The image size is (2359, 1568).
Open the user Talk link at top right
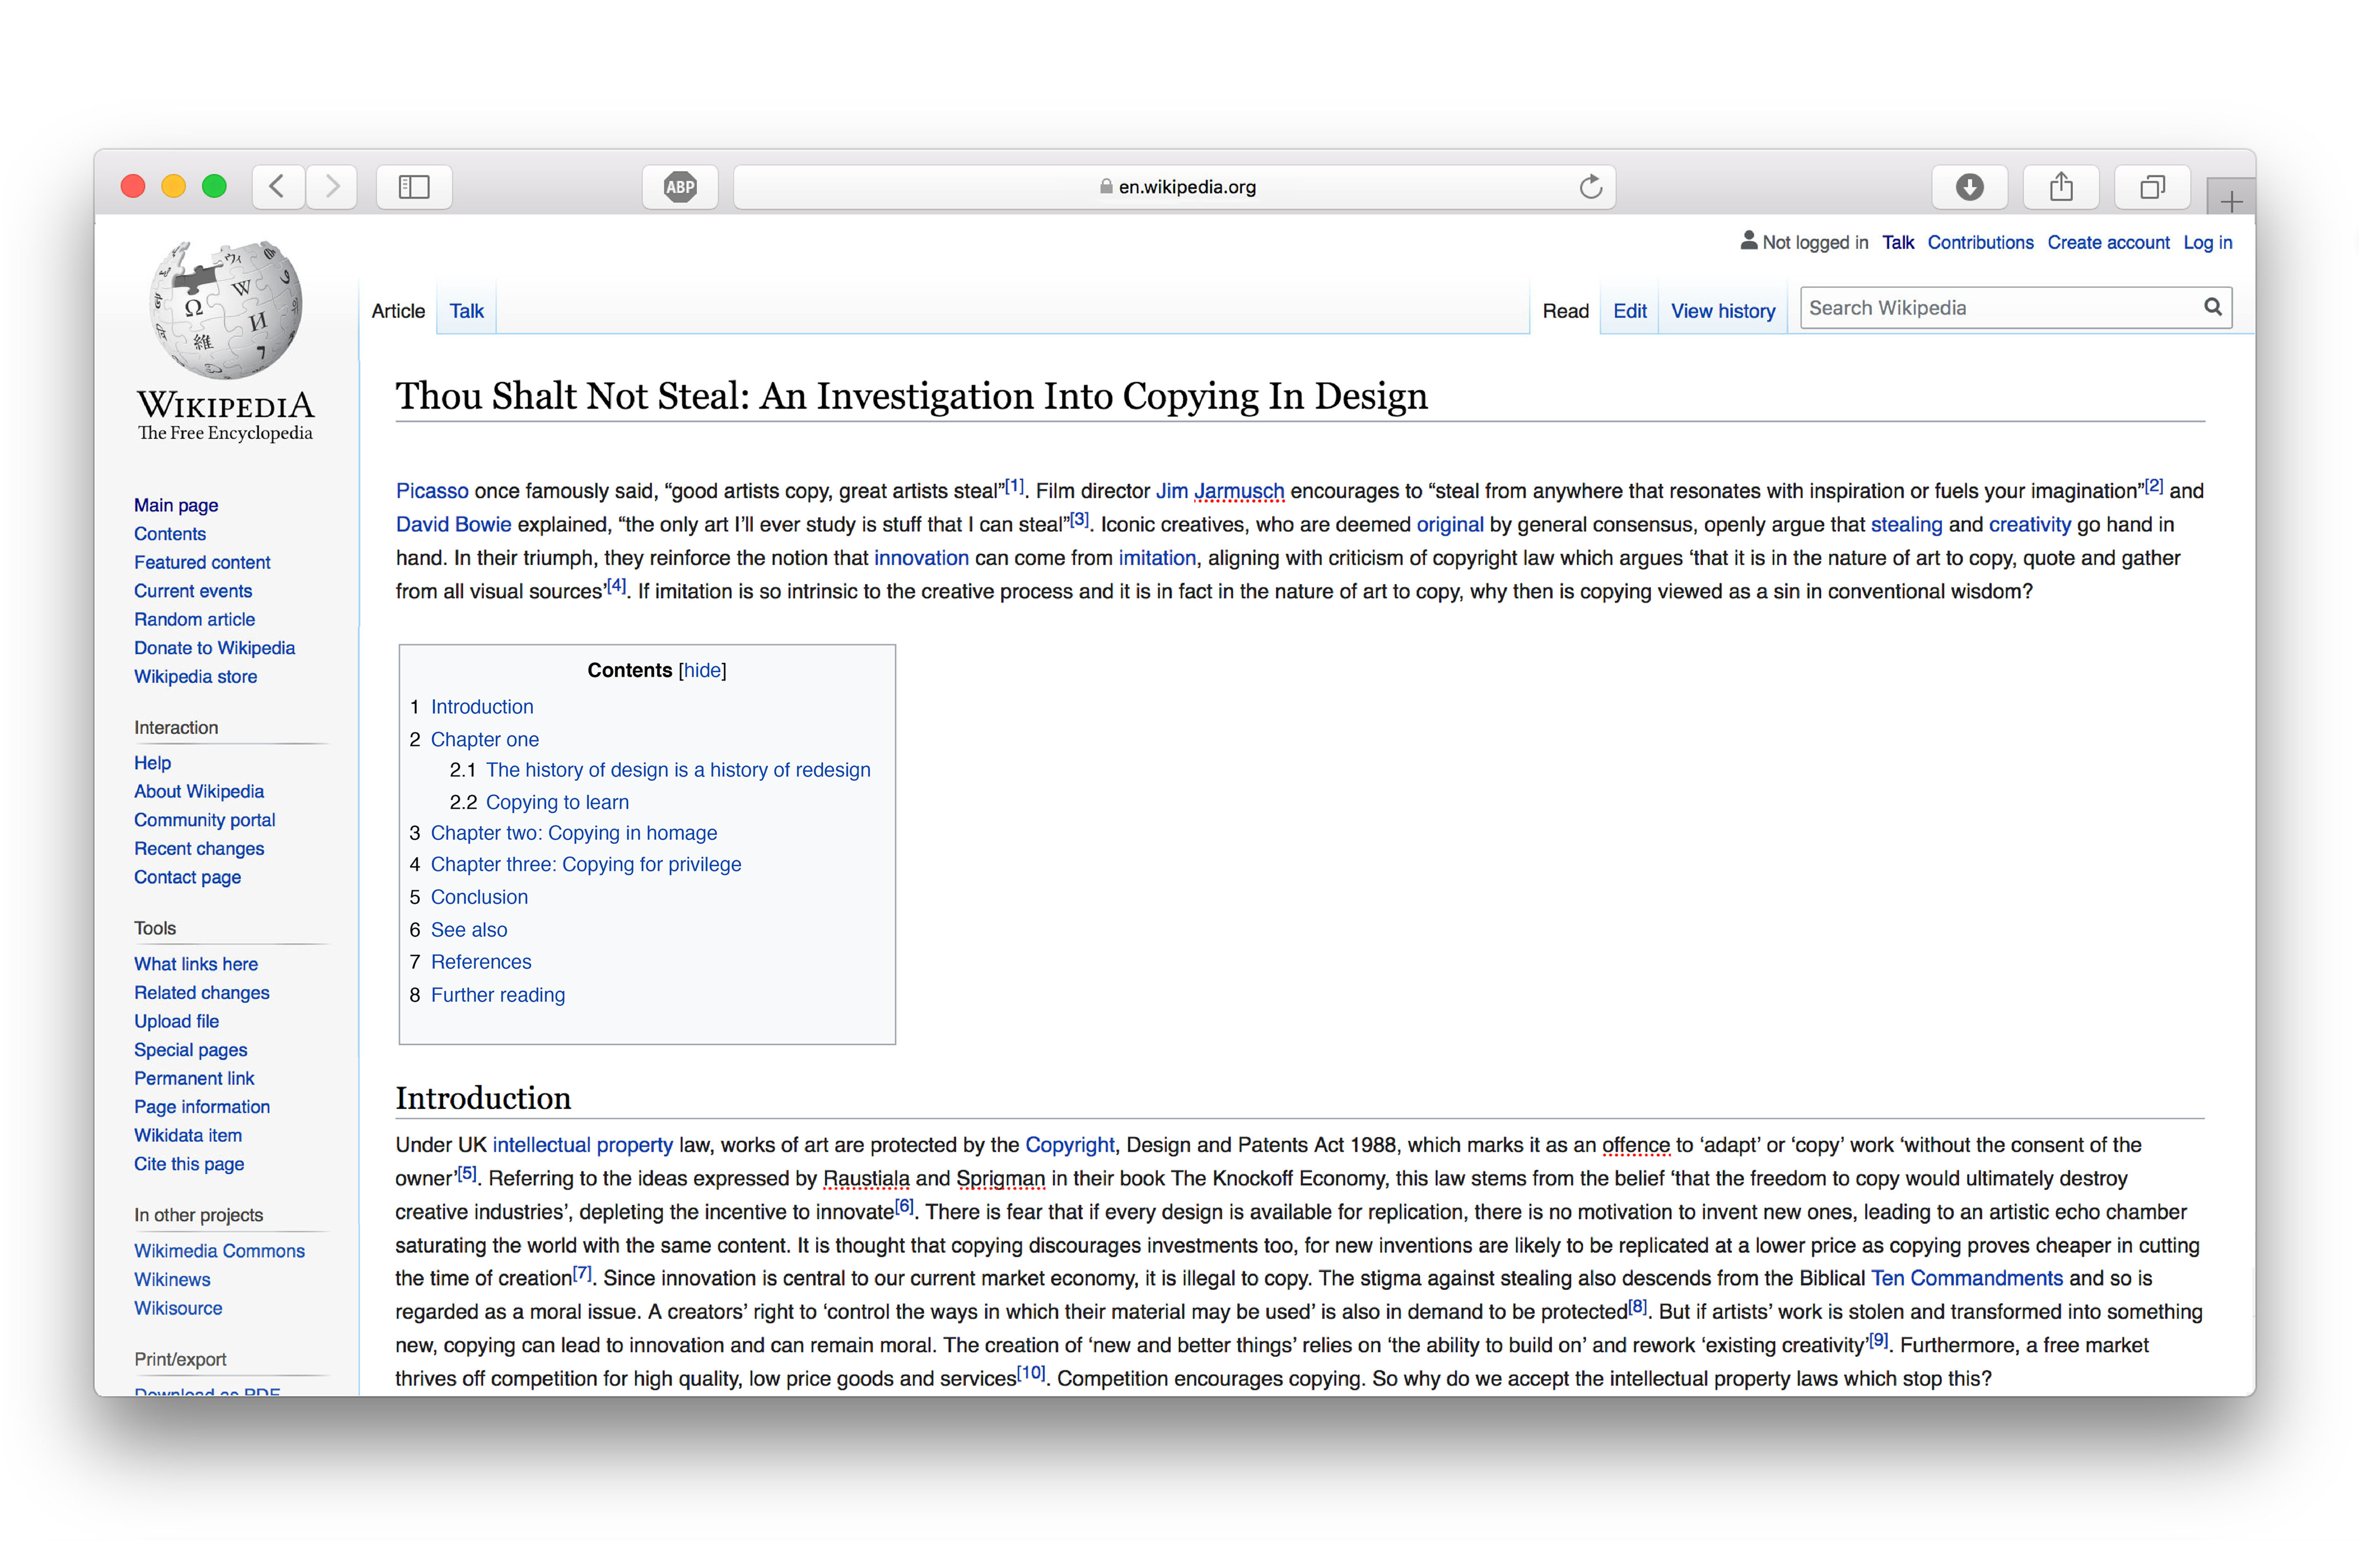[1897, 242]
